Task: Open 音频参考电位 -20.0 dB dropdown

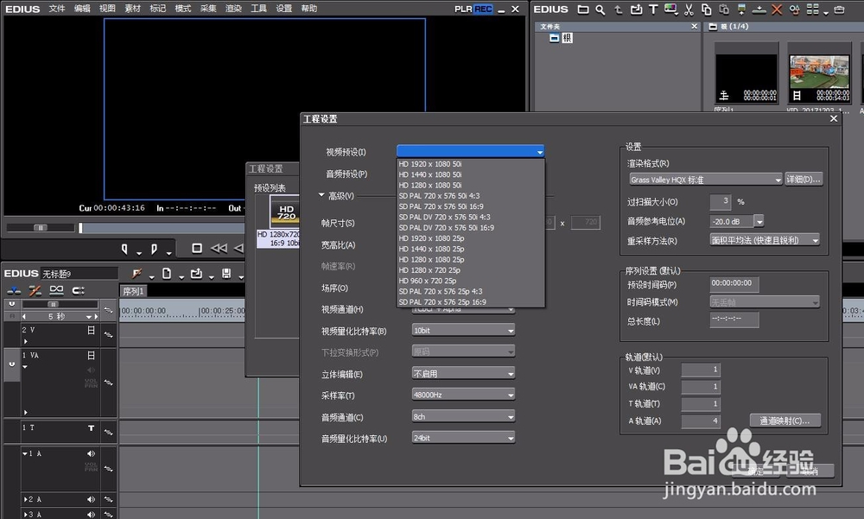Action: pos(759,221)
